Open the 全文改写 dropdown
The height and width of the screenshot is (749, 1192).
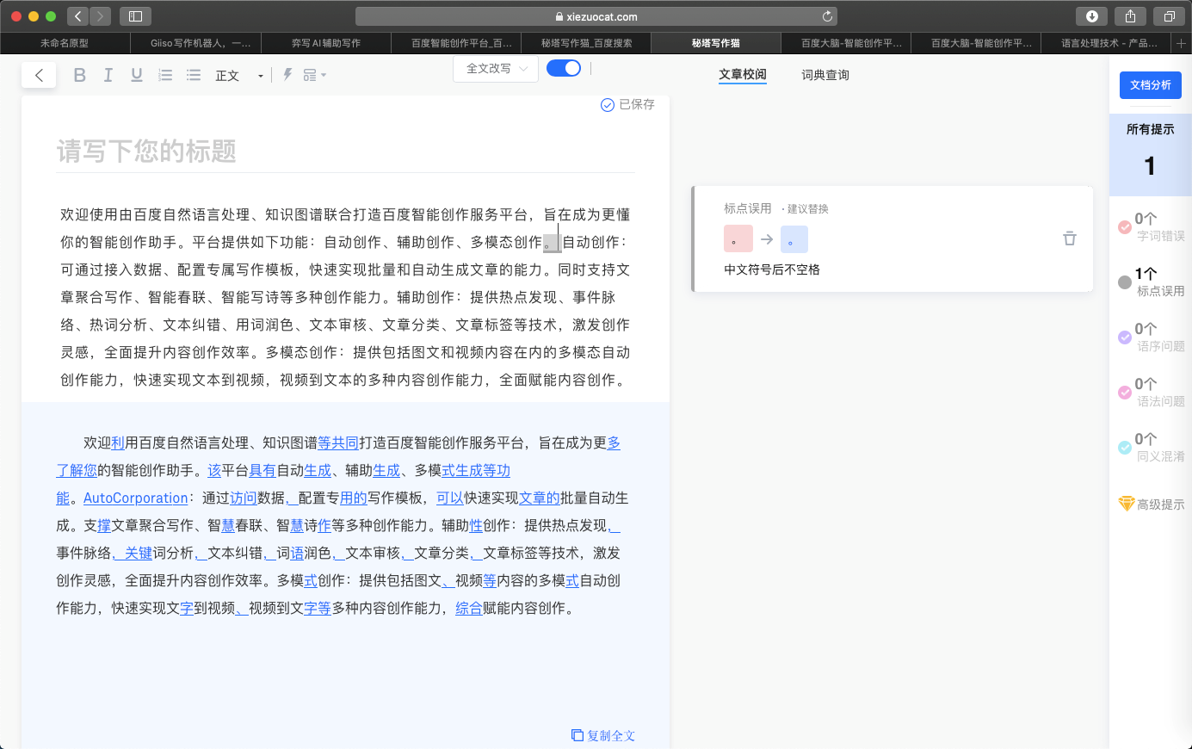496,69
